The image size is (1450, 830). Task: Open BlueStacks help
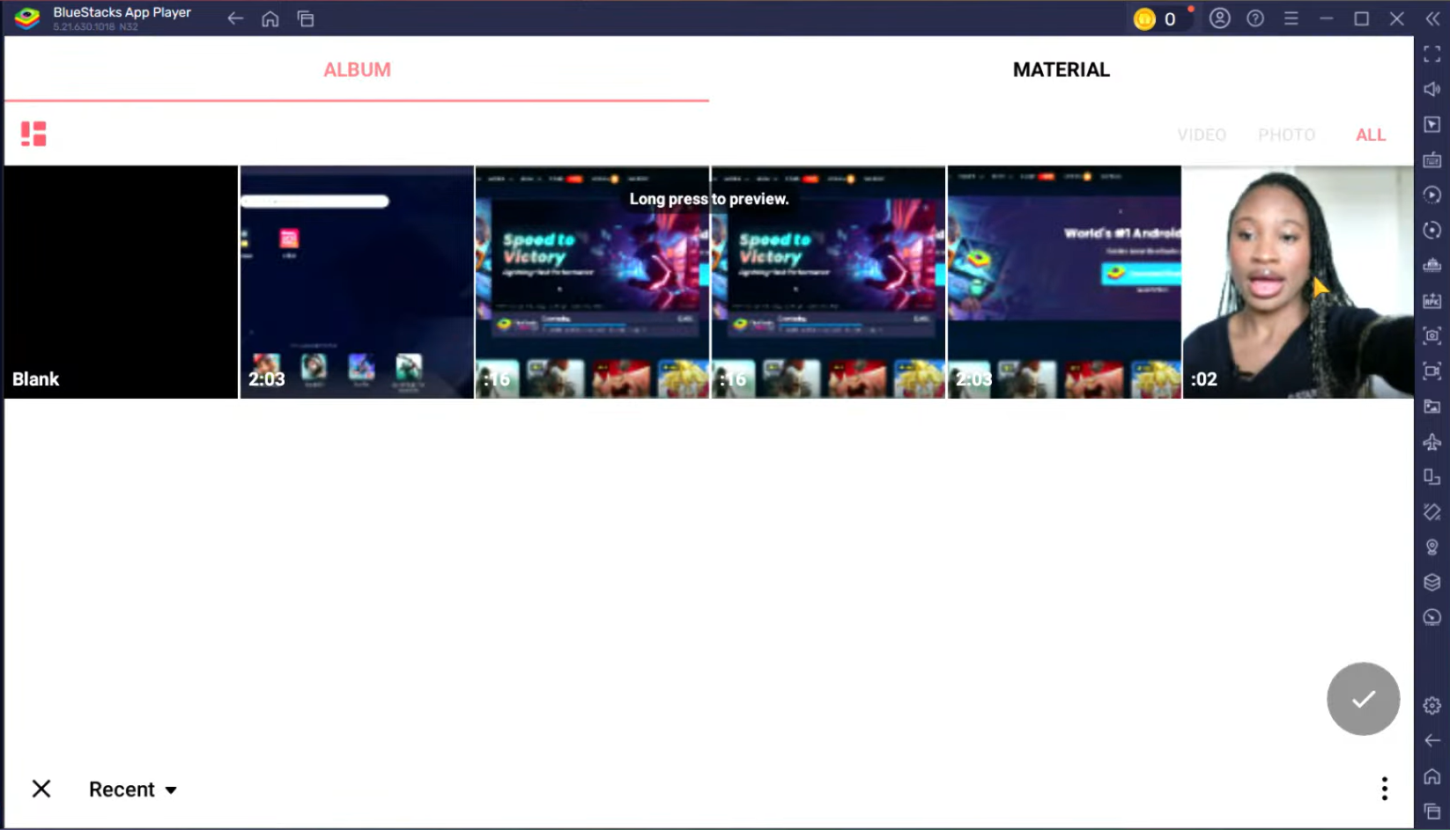tap(1255, 18)
